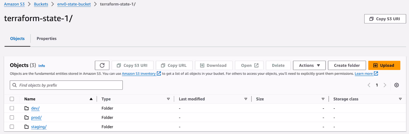Click the Type cell in dev/ row
409x134 pixels.
pyautogui.click(x=107, y=108)
